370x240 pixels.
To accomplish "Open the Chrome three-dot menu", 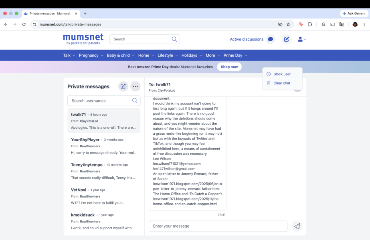I will click(x=364, y=24).
